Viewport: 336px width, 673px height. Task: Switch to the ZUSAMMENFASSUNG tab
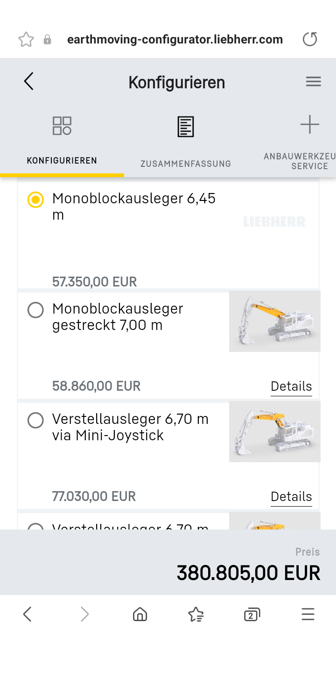pos(185,164)
